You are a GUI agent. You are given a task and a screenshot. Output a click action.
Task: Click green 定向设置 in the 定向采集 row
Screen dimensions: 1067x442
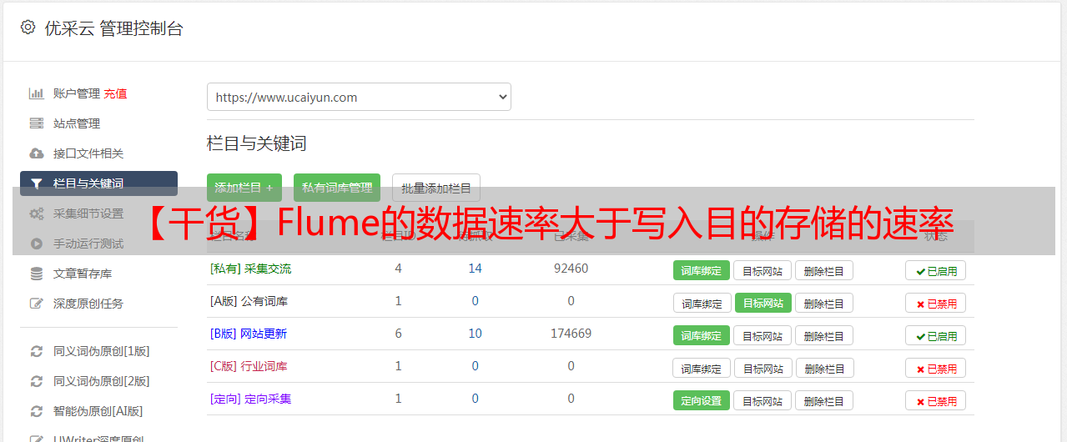[x=702, y=400]
